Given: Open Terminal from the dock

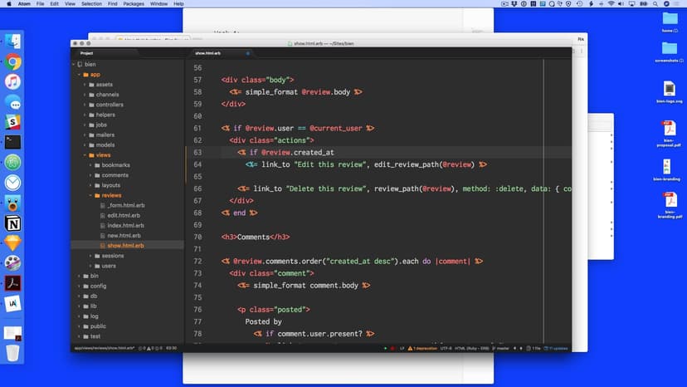Looking at the screenshot, I should pos(12,142).
